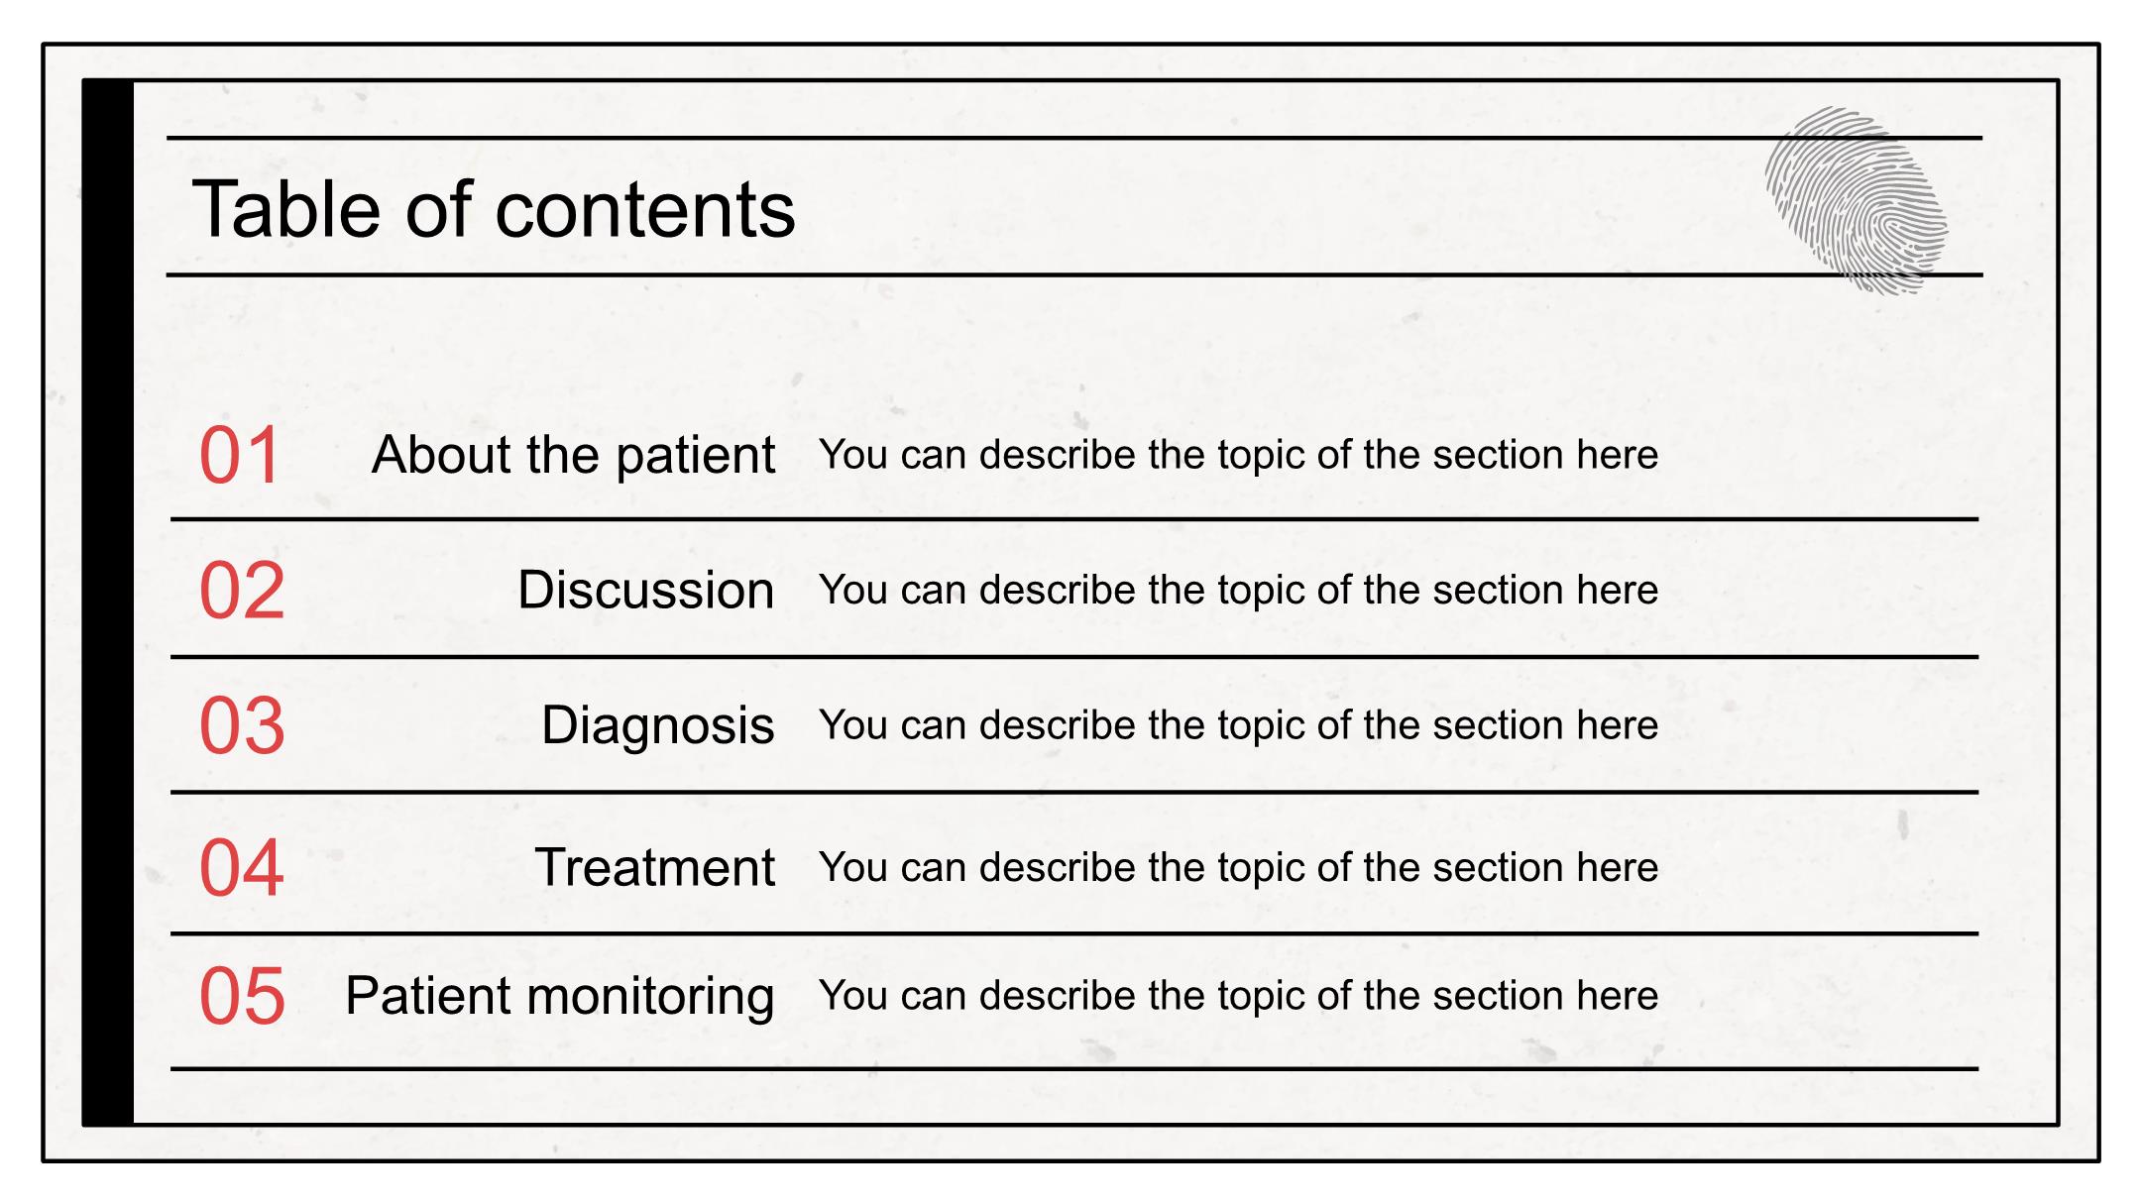The image size is (2141, 1204).
Task: Click the red number 01
Action: pos(240,456)
